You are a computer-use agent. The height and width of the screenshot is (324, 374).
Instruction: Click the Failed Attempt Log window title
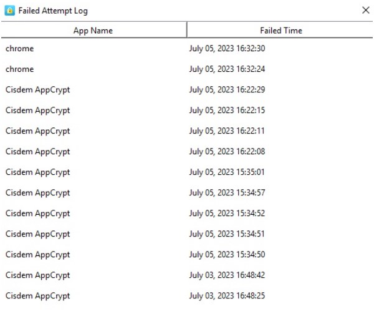pyautogui.click(x=53, y=11)
